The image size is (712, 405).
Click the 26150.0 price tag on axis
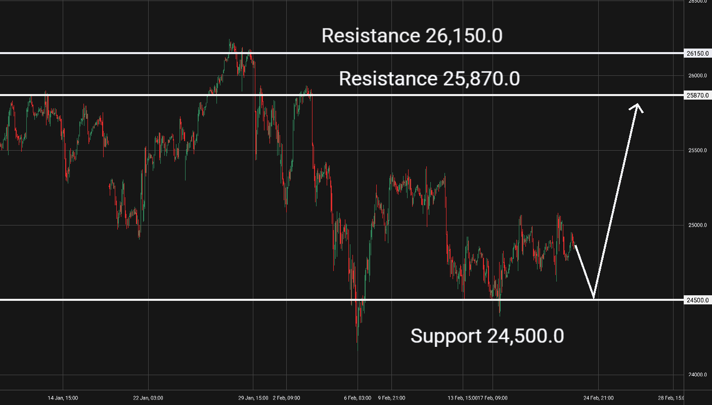click(698, 53)
